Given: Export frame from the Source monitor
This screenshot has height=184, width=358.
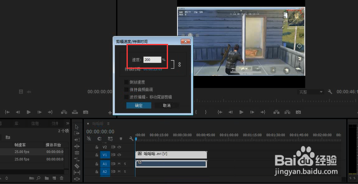Looking at the screenshot, I should 85,112.
